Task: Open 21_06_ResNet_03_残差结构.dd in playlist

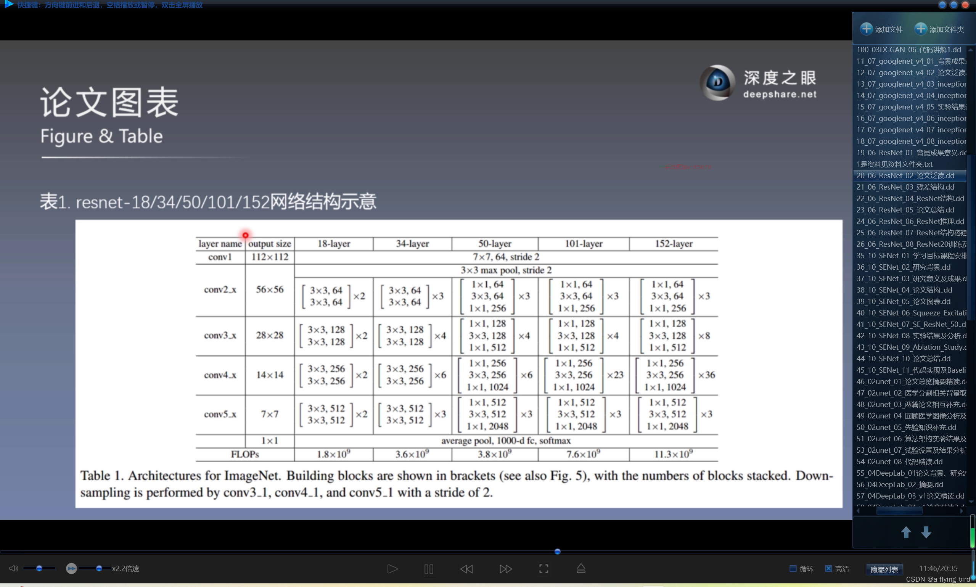Action: tap(905, 187)
